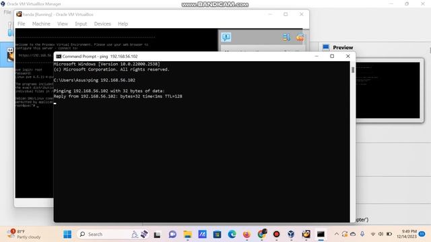The image size is (431, 242).
Task: Open Wi-Fi network tray icon
Action: coord(373,234)
